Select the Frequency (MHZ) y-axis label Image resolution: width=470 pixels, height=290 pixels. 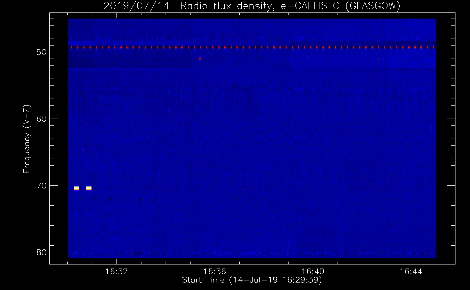click(x=27, y=139)
